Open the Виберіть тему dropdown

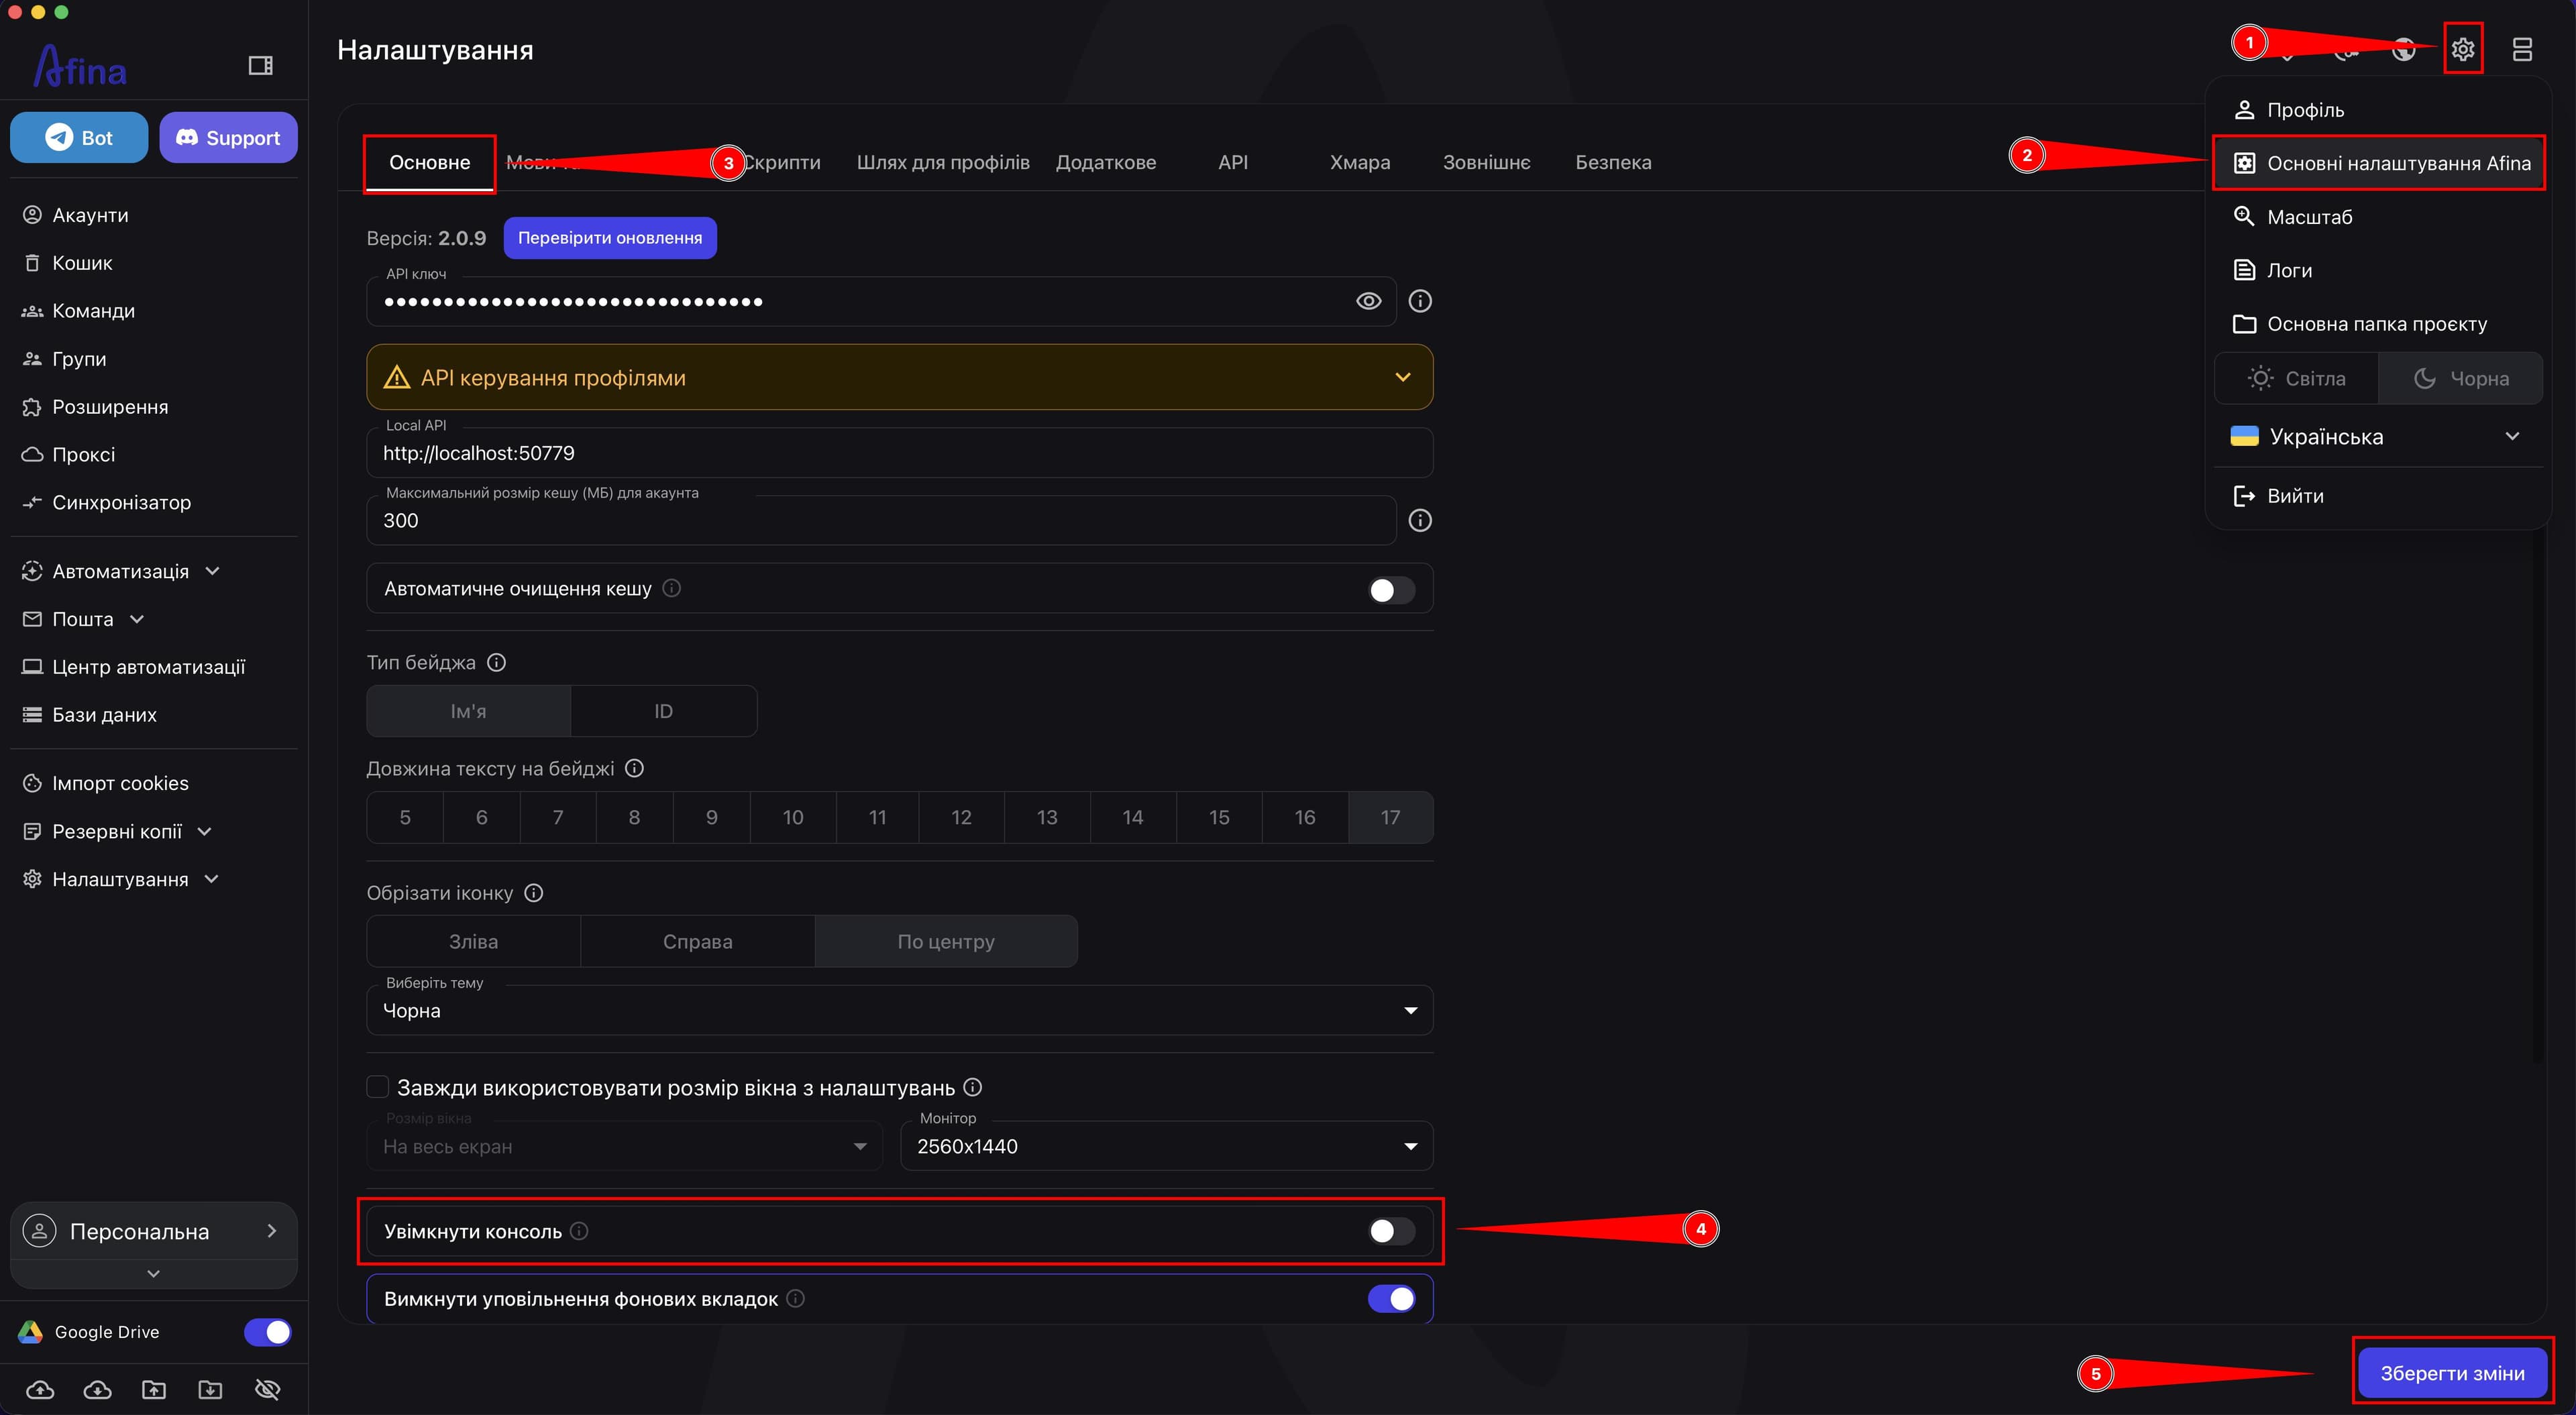click(x=899, y=1010)
